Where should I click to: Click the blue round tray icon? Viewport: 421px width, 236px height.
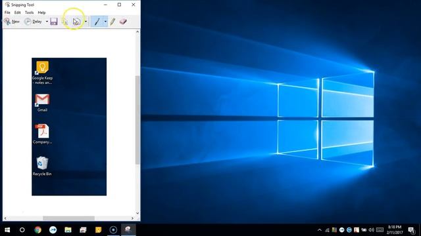tap(349, 230)
